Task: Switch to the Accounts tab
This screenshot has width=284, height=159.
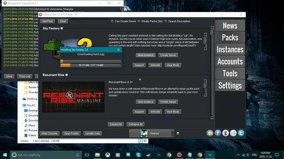Action: [230, 61]
